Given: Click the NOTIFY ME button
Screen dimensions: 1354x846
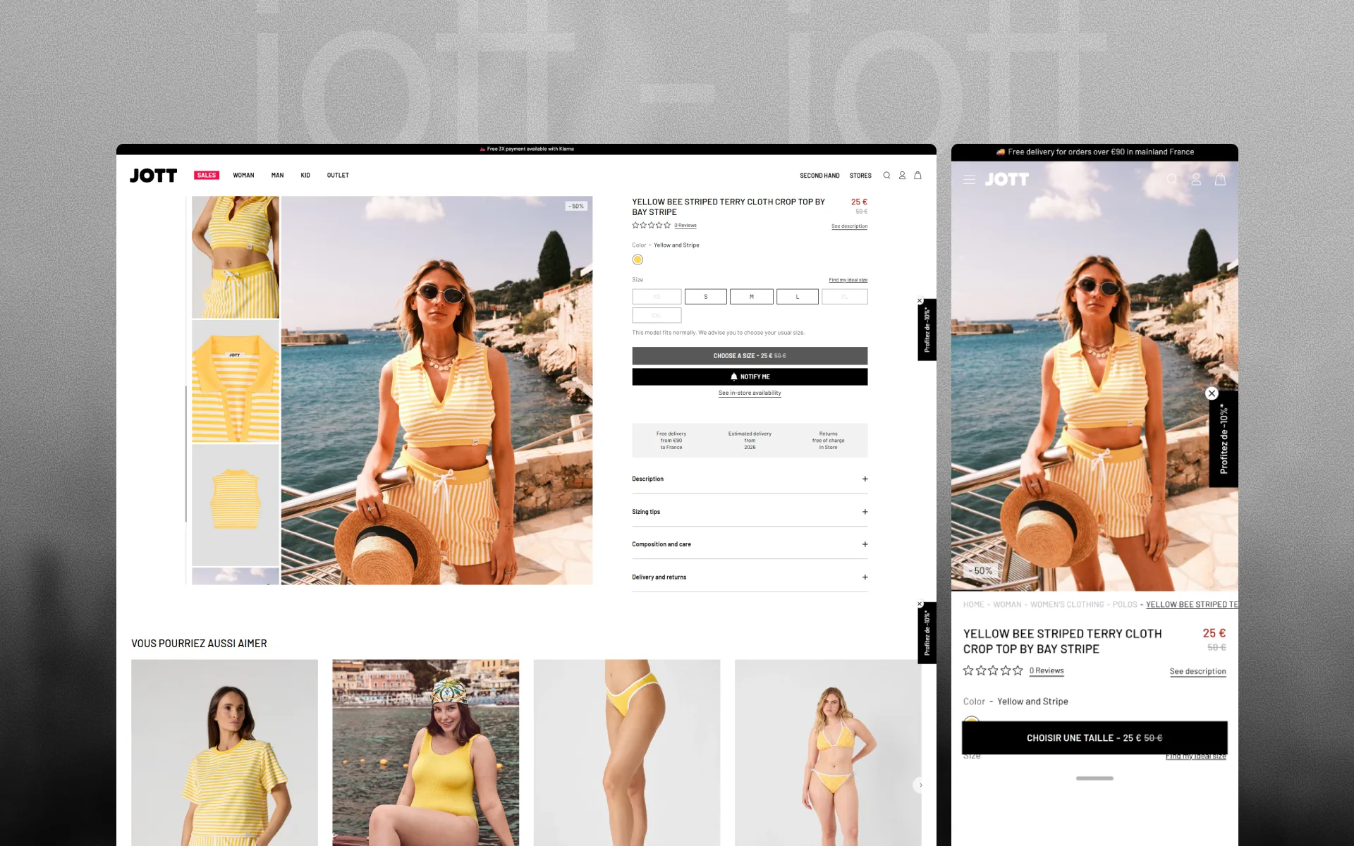Looking at the screenshot, I should tap(750, 376).
